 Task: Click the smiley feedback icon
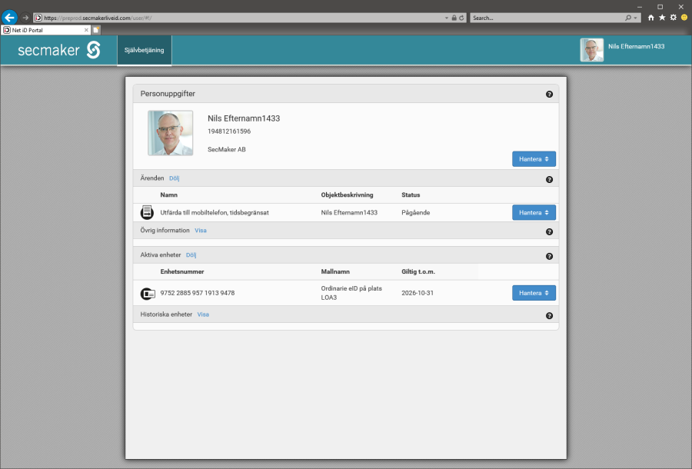pos(684,18)
